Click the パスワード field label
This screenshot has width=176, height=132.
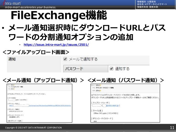(x=74, y=69)
